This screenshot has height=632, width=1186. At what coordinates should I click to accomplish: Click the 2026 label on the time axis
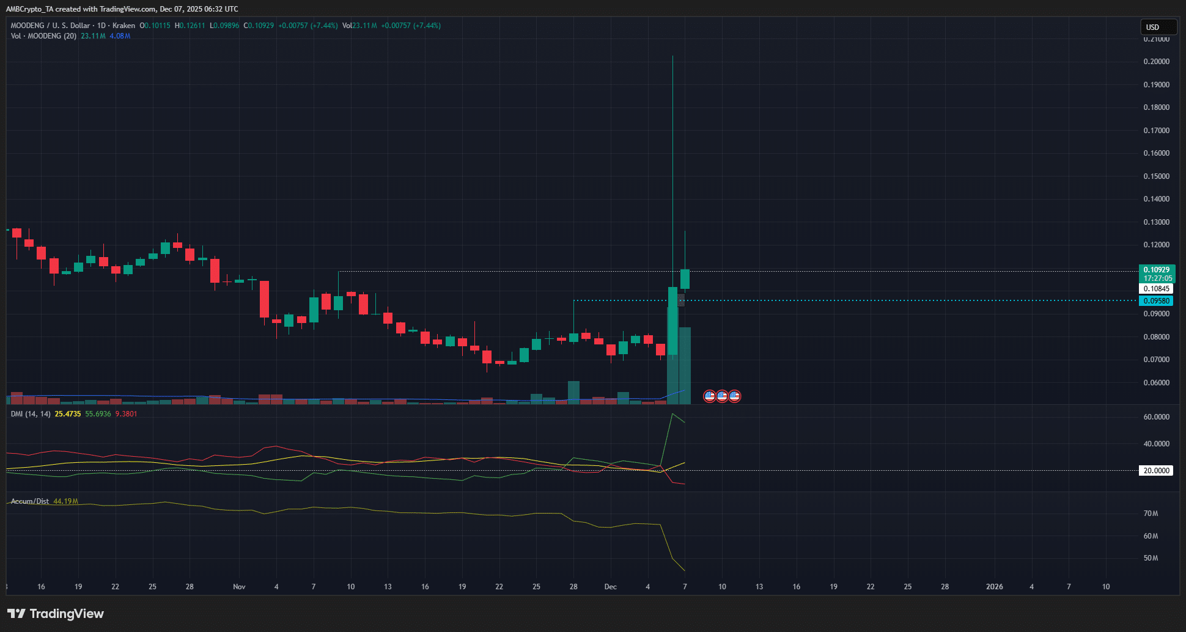click(995, 587)
